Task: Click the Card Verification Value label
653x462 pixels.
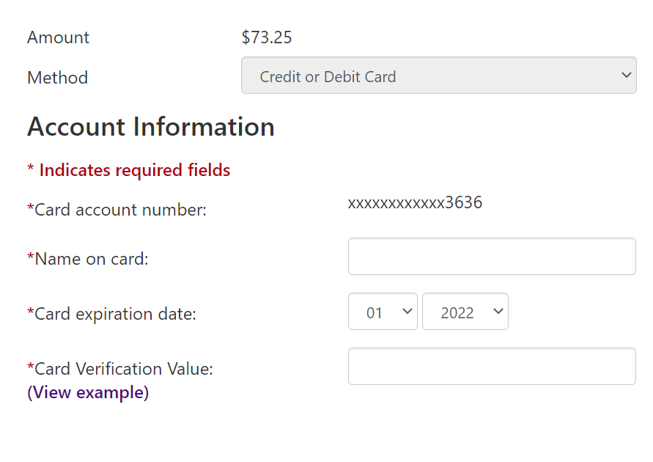Action: [x=120, y=369]
